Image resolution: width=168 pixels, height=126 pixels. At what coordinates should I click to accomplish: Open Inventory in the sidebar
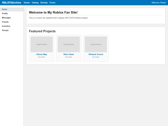click(x=12, y=26)
